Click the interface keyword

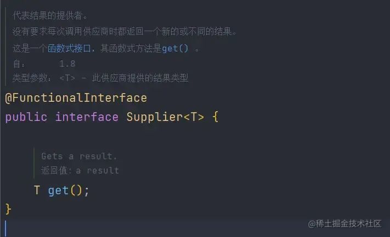(x=87, y=117)
